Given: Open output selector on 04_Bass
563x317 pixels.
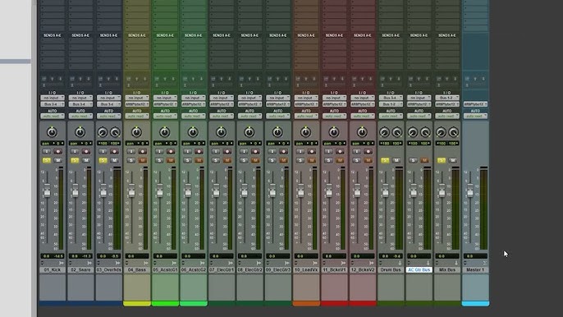Looking at the screenshot, I should [136, 104].
